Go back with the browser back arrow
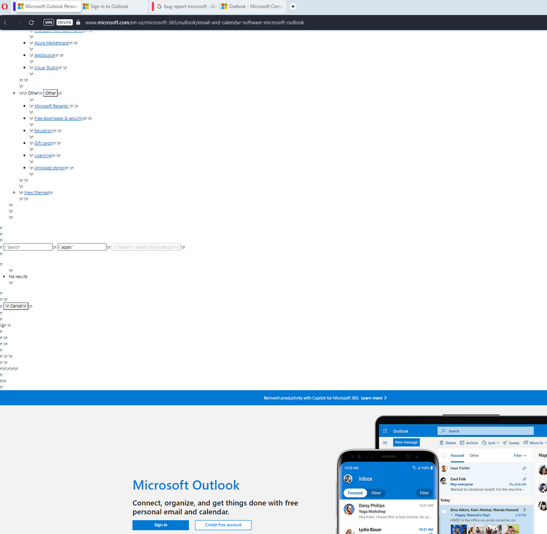The width and height of the screenshot is (547, 534). 5,22
